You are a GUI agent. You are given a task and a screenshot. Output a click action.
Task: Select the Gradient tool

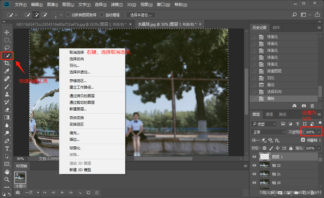pyautogui.click(x=7, y=117)
